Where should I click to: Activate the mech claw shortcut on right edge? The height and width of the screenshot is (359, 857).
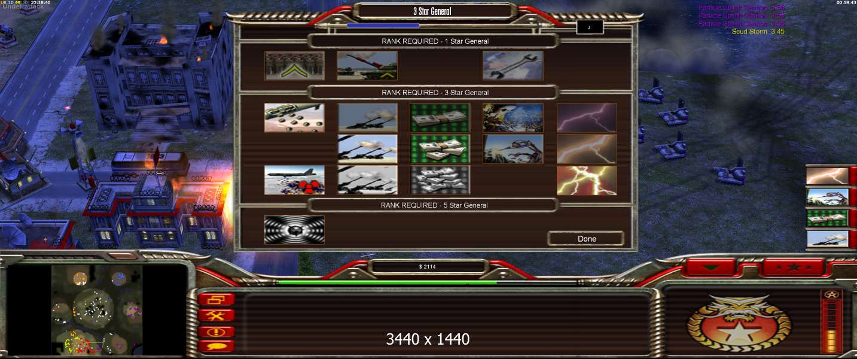point(827,197)
